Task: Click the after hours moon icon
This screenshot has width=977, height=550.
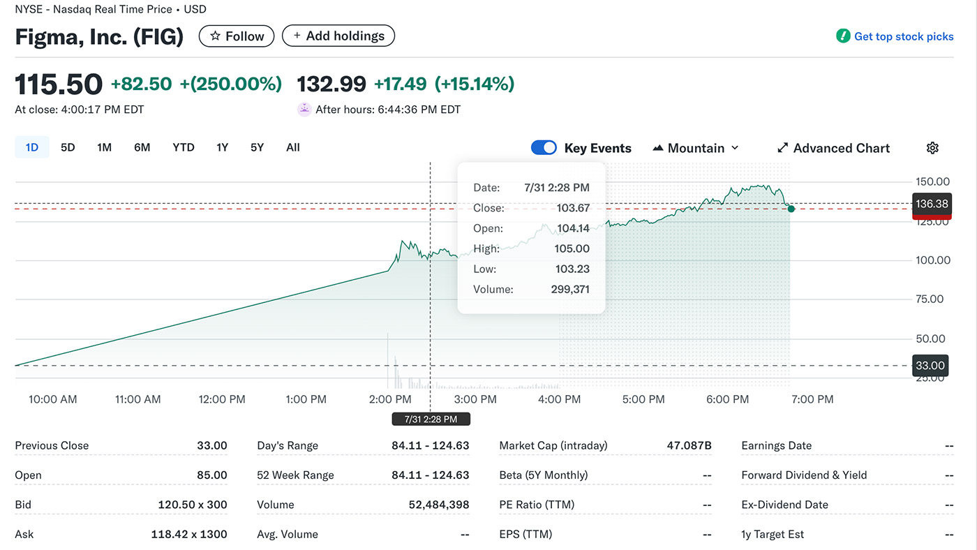Action: (304, 109)
